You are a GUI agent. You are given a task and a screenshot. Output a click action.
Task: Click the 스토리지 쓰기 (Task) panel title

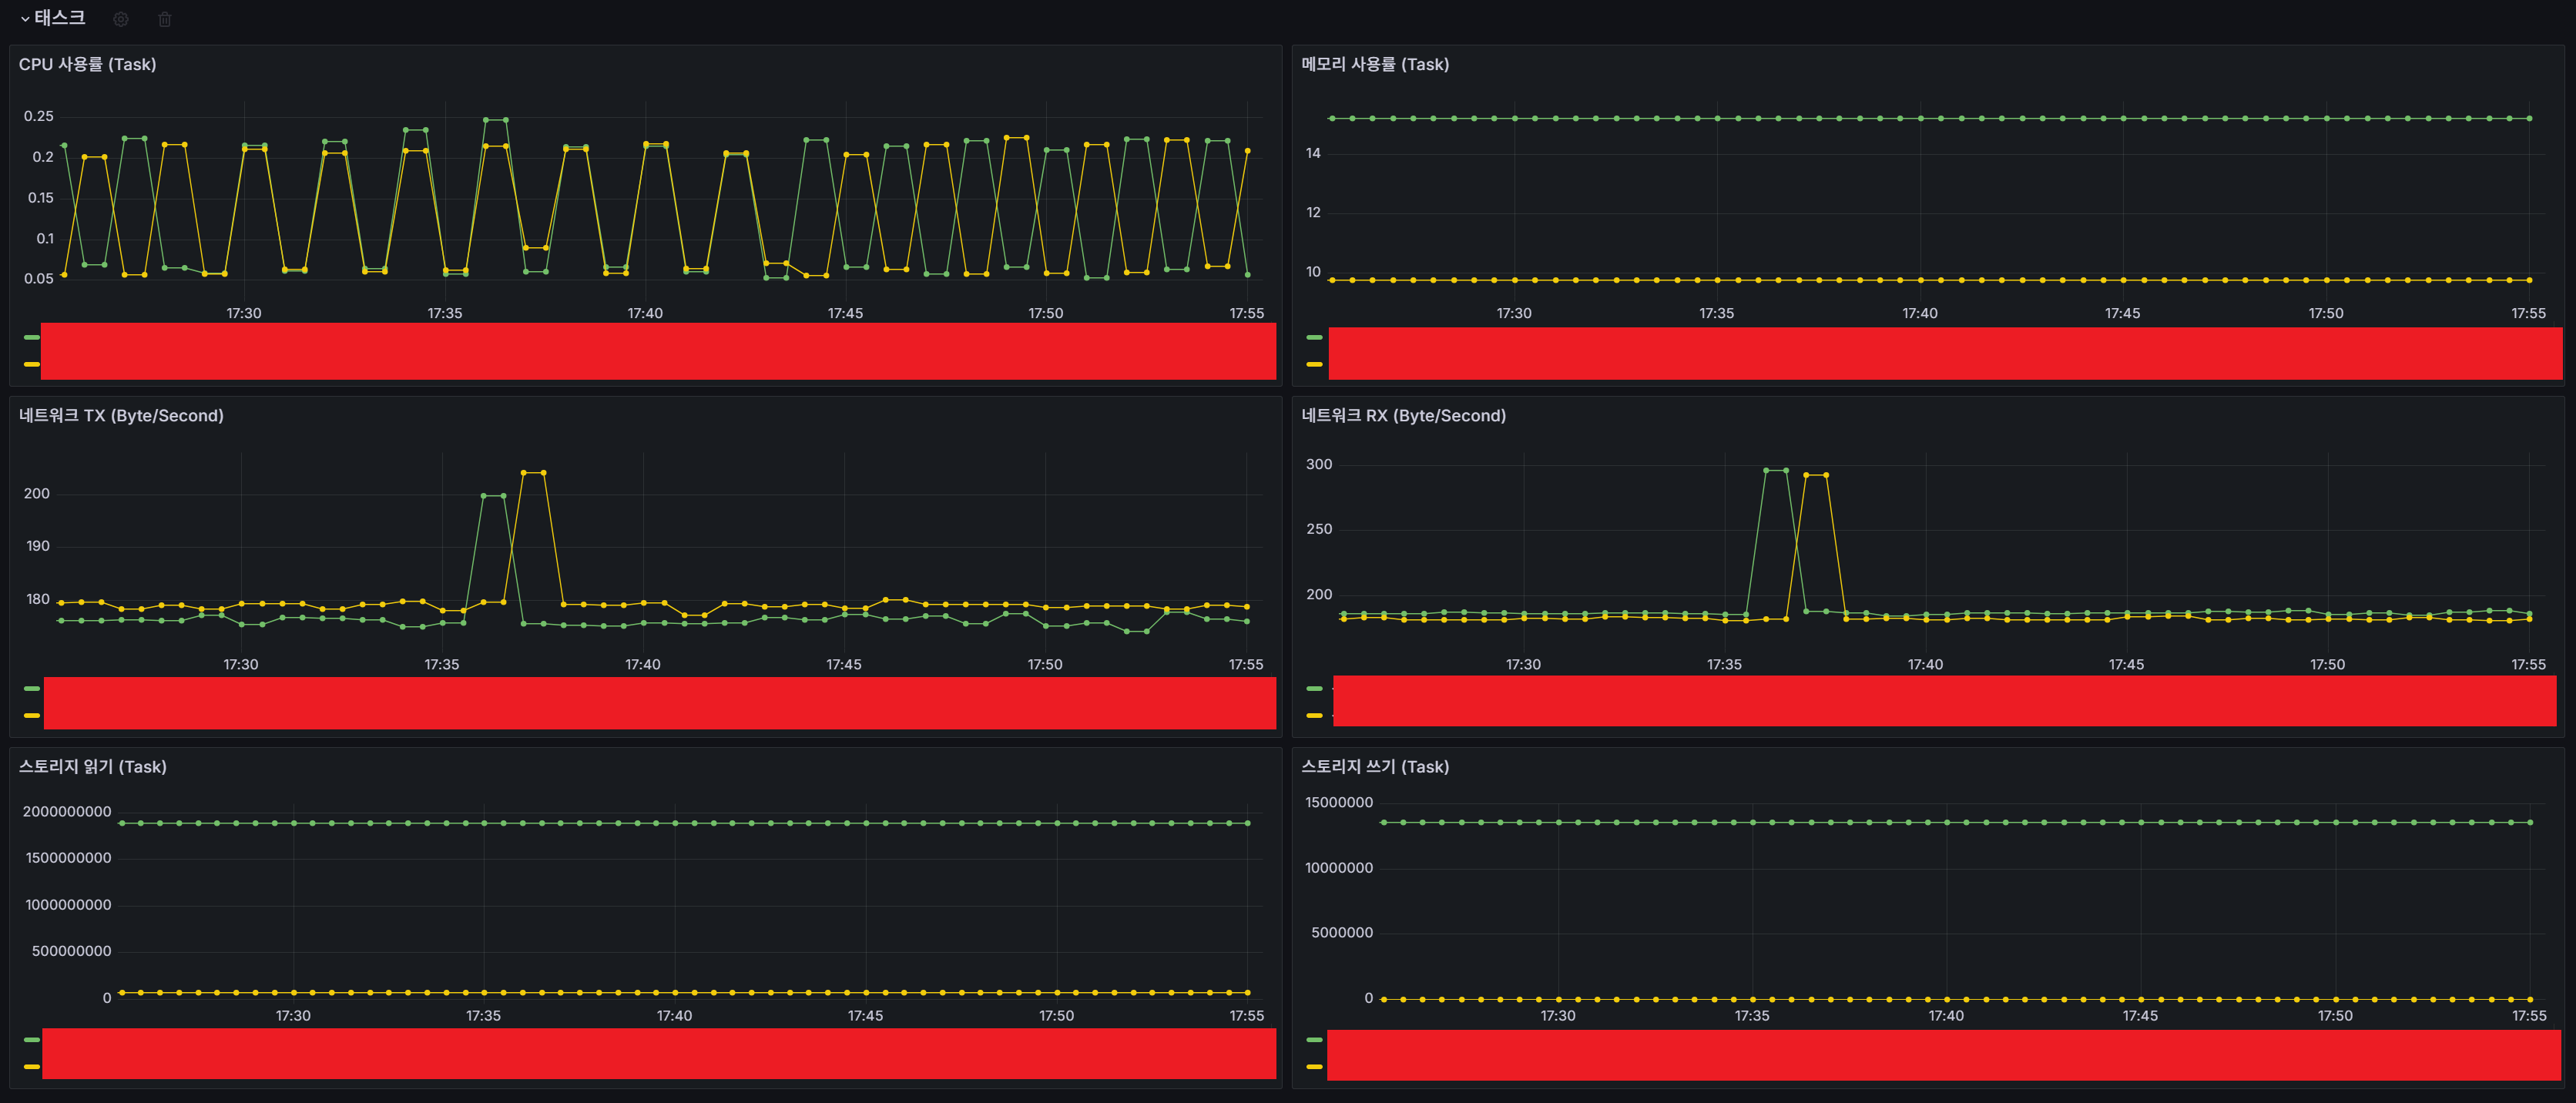(x=1374, y=766)
